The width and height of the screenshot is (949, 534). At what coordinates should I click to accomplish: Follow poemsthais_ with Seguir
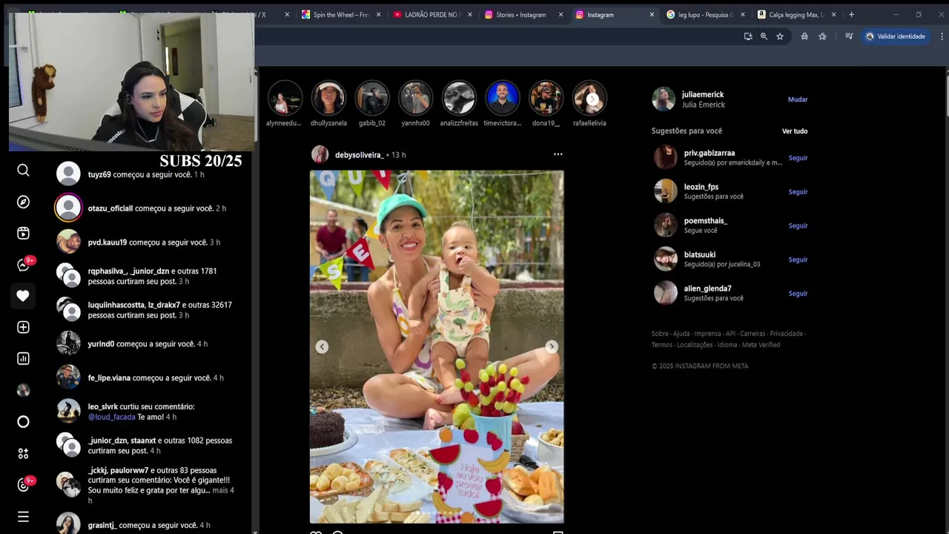(798, 226)
